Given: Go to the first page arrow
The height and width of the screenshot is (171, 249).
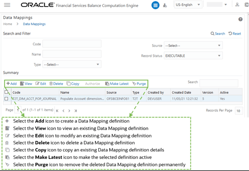Looking at the screenshot, I should [x=57, y=111].
